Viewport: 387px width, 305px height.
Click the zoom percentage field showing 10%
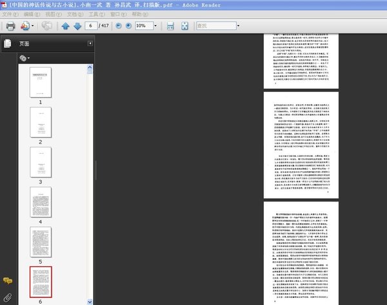tap(144, 26)
